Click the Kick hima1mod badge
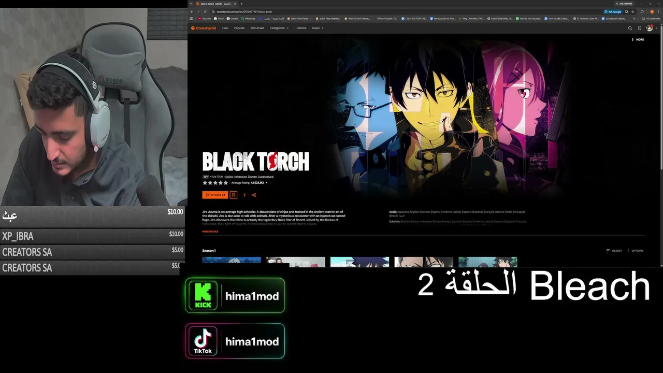The width and height of the screenshot is (663, 373). pos(235,295)
